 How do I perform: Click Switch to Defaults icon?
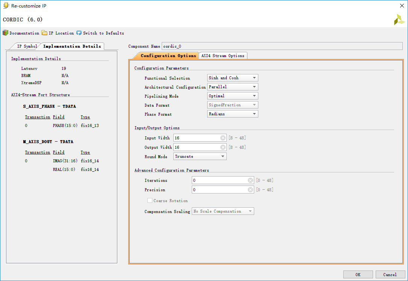point(79,33)
